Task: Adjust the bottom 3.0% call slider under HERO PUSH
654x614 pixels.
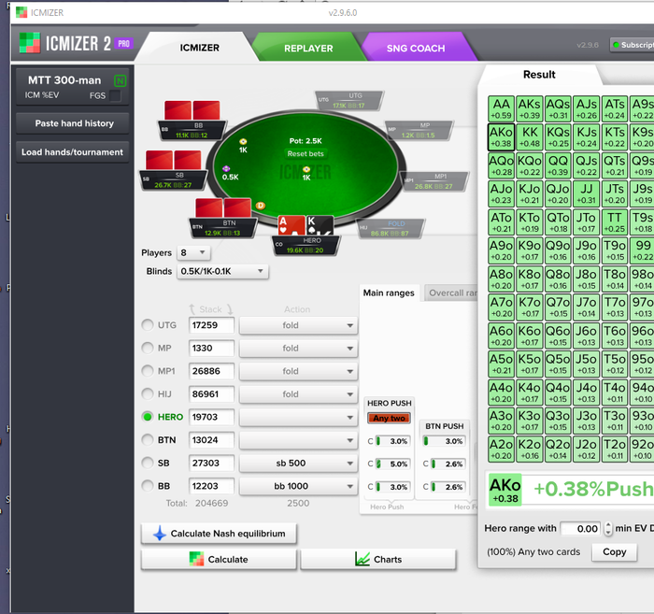Action: [x=392, y=487]
